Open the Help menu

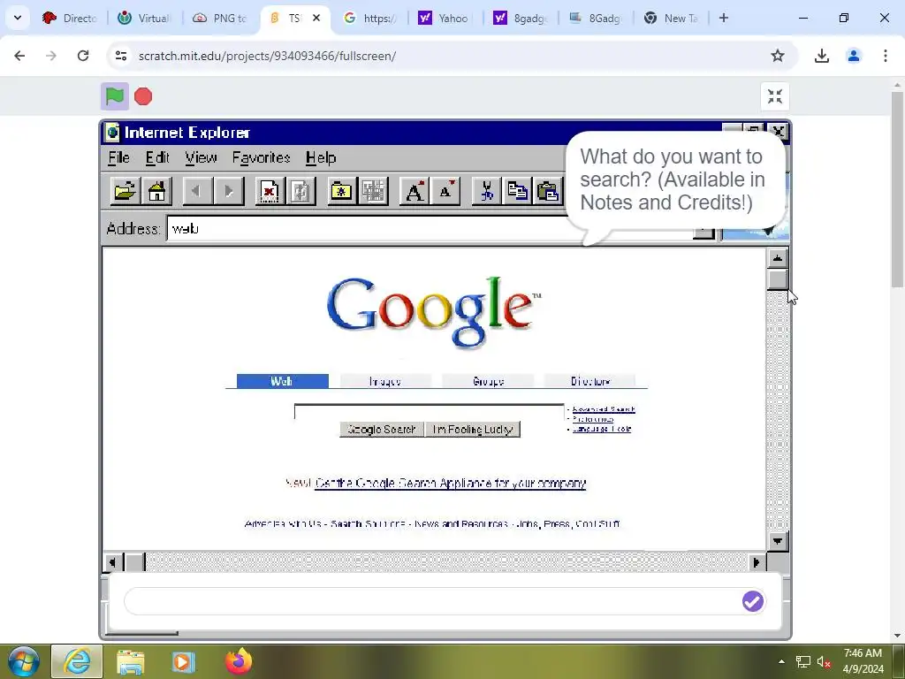click(321, 157)
